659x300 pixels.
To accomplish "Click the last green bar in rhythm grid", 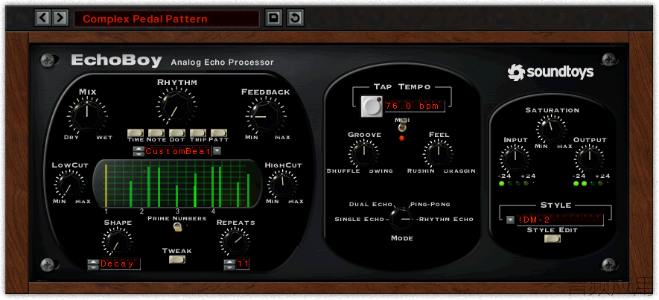I will (x=249, y=191).
